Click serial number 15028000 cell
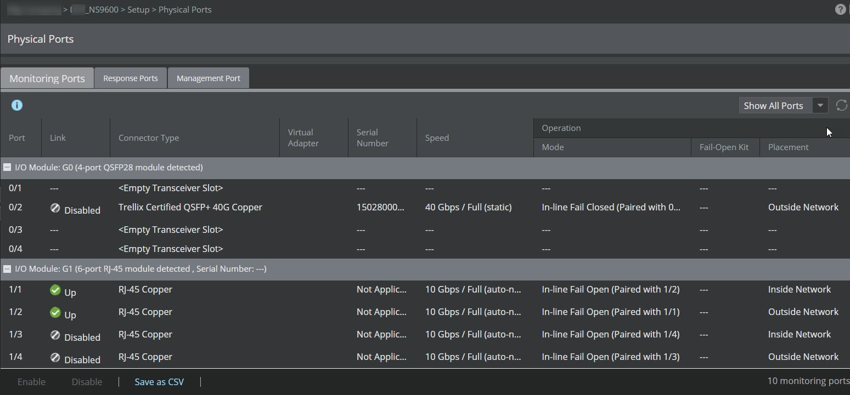Image resolution: width=850 pixels, height=395 pixels. click(381, 207)
